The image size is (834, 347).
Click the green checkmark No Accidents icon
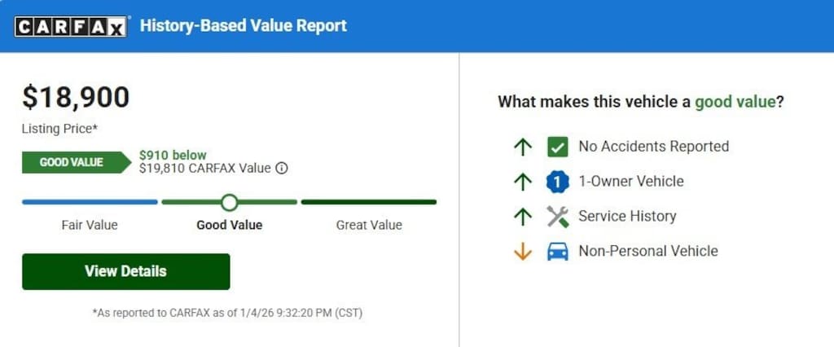coord(558,147)
